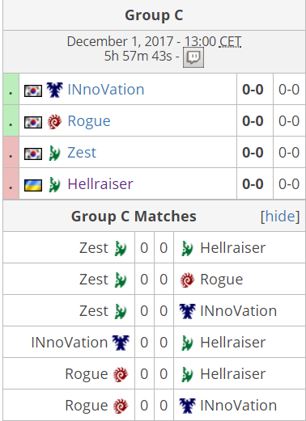Click the Group C Matches header

coord(134,217)
